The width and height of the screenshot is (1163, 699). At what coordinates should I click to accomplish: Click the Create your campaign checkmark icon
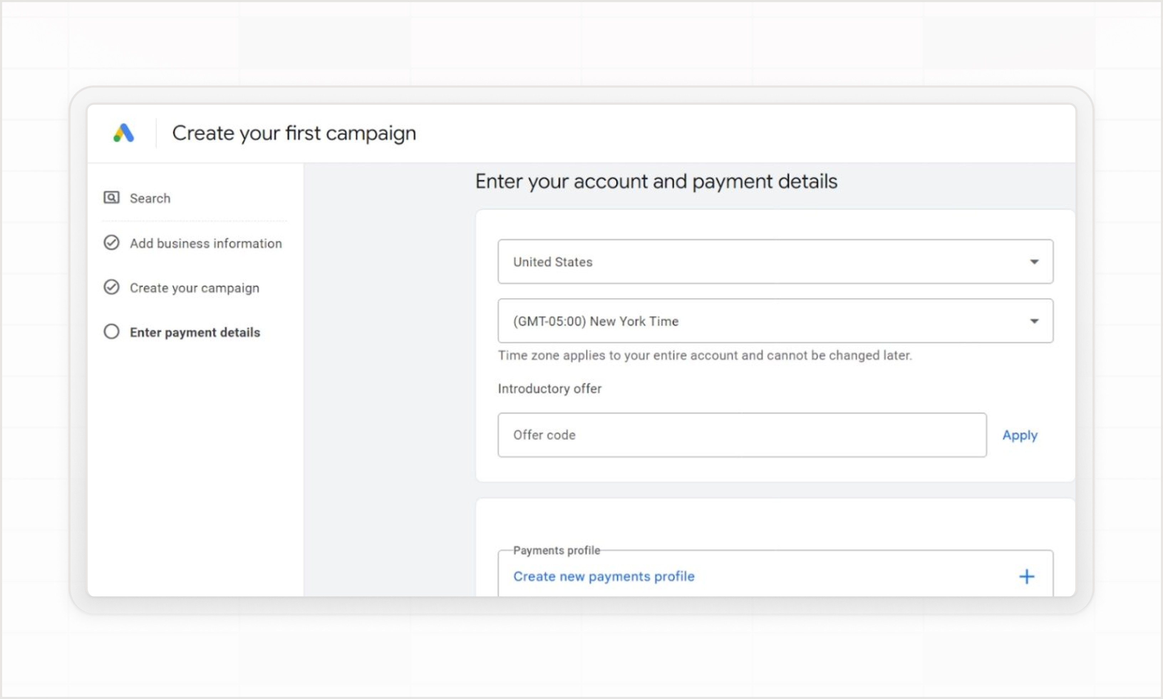pos(112,287)
